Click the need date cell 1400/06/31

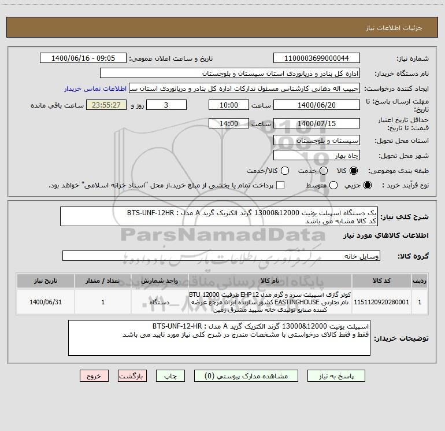[46, 302]
